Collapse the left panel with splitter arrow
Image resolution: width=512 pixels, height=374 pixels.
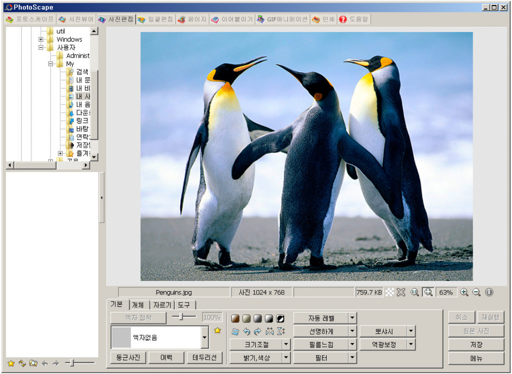101,198
